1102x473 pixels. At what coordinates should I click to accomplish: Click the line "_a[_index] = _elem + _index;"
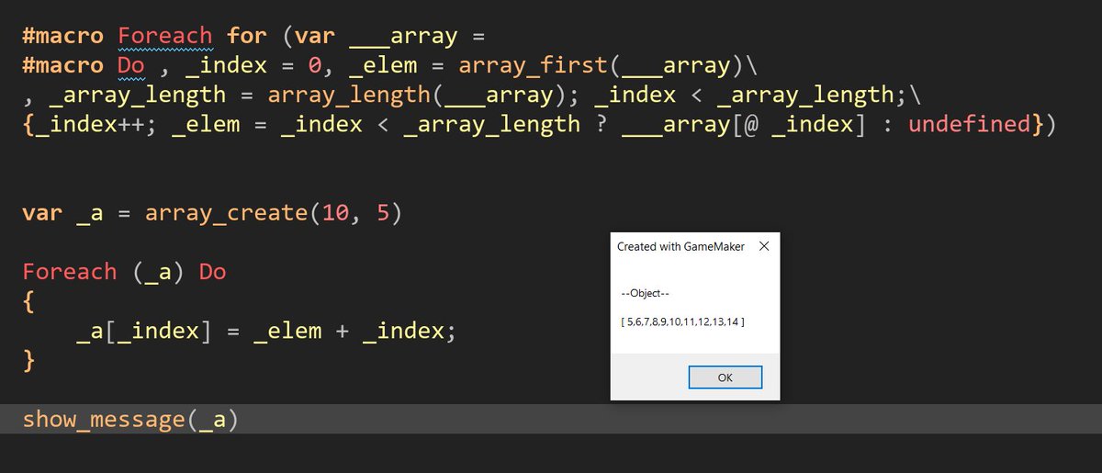point(266,331)
